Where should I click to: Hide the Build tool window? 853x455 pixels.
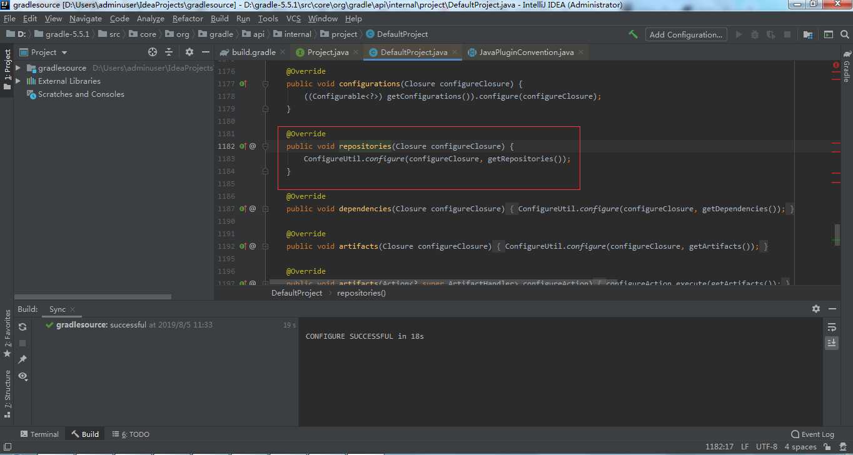832,309
